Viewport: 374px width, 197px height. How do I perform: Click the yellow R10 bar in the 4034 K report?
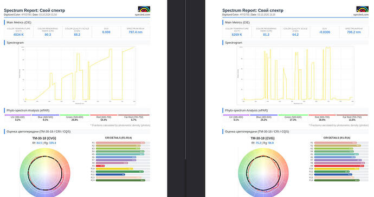(114, 169)
